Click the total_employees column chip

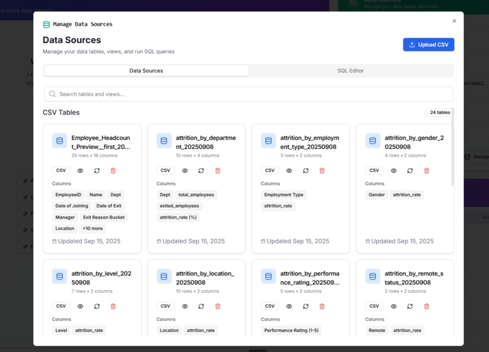click(196, 195)
